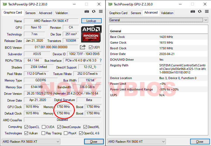Open hamburger menu in left GPU-Z window
The height and width of the screenshot is (146, 211).
click(x=101, y=12)
